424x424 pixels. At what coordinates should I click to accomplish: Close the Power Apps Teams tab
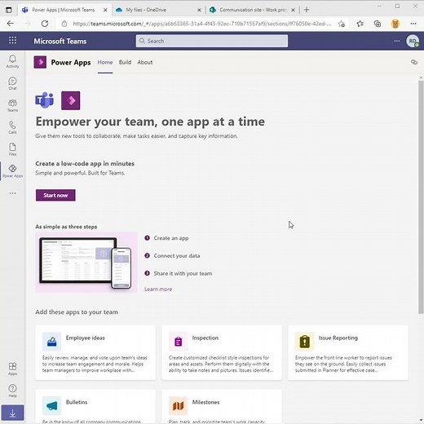105,10
